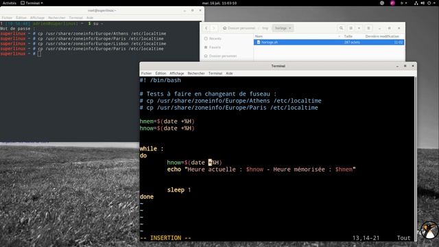Click the search icon in file manager
The width and height of the screenshot is (439, 247).
[x=341, y=28]
